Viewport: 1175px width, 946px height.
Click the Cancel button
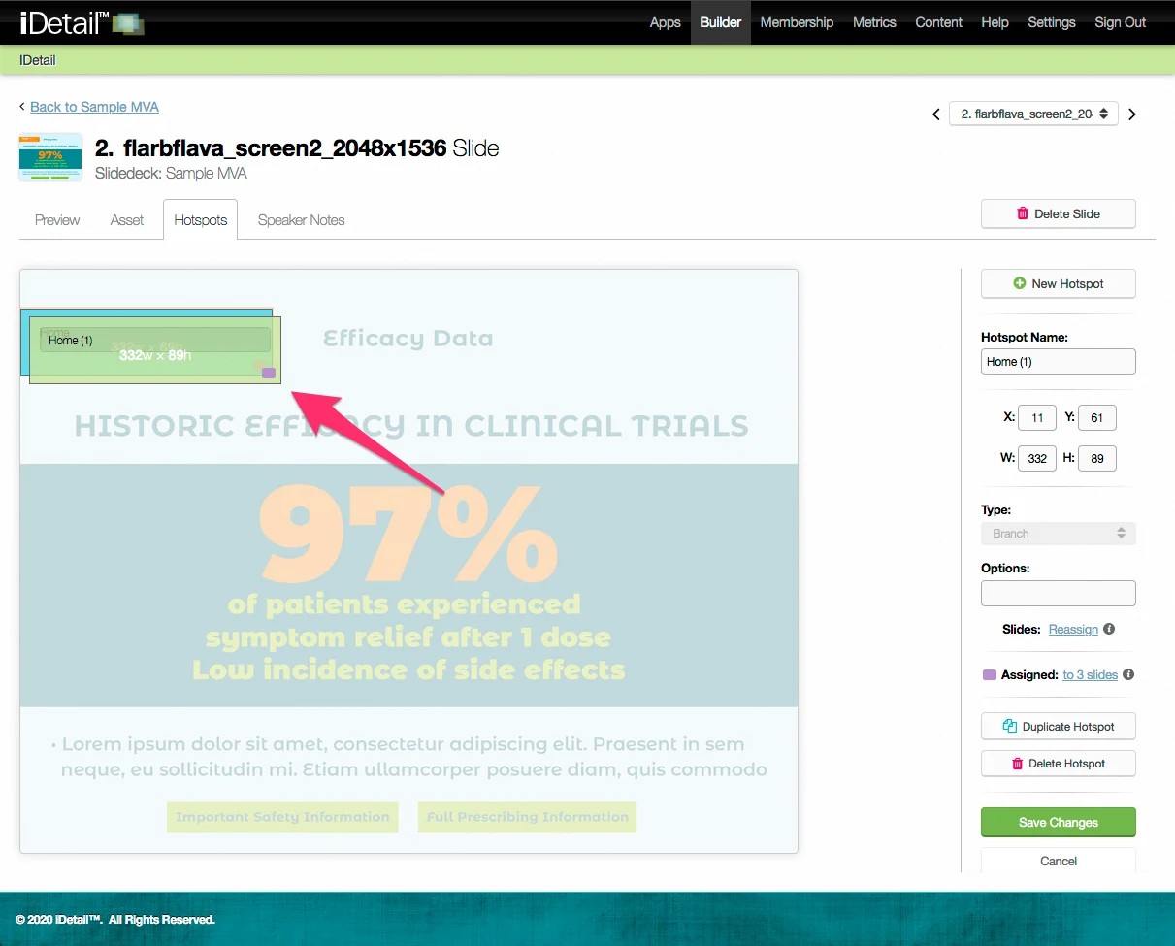pyautogui.click(x=1059, y=861)
